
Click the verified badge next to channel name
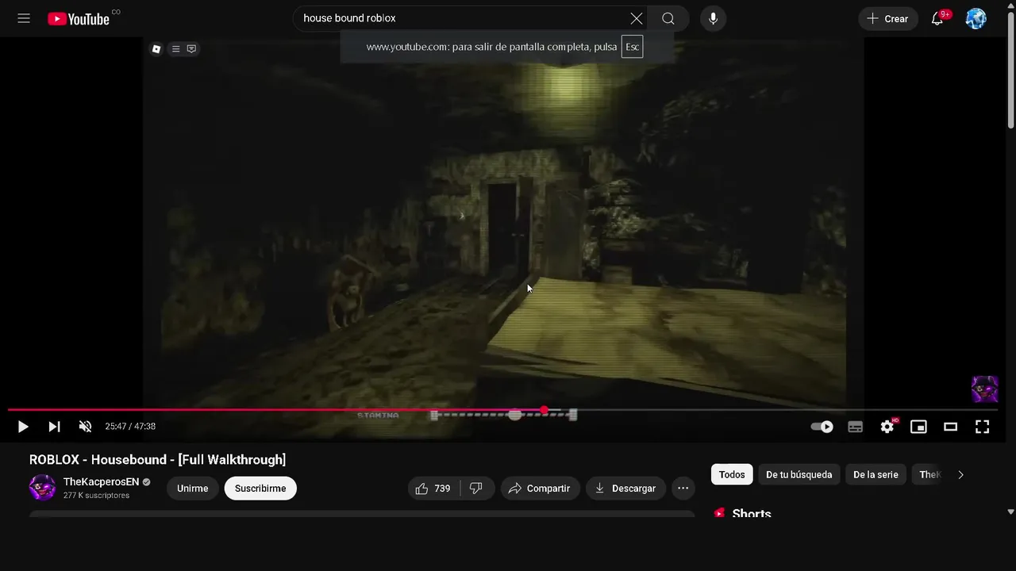(146, 482)
